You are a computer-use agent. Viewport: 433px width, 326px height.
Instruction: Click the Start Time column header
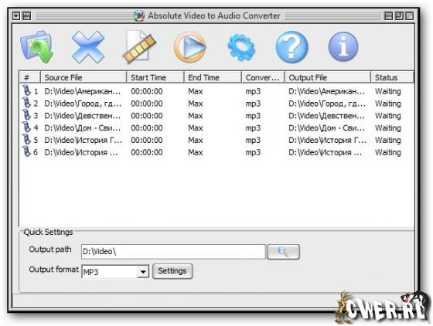[x=155, y=77]
